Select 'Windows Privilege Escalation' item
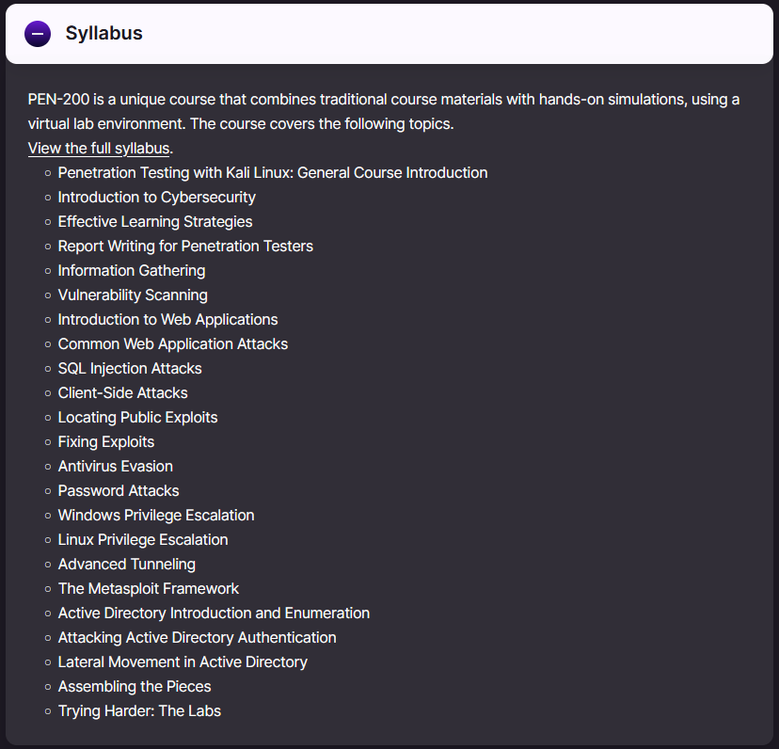 tap(156, 516)
